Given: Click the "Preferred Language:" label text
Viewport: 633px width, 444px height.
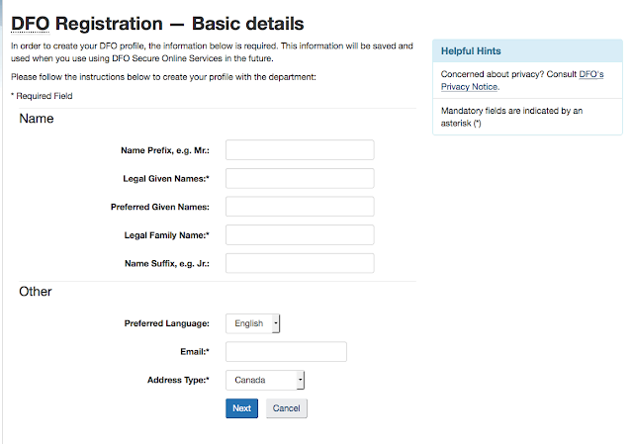Looking at the screenshot, I should coord(166,323).
